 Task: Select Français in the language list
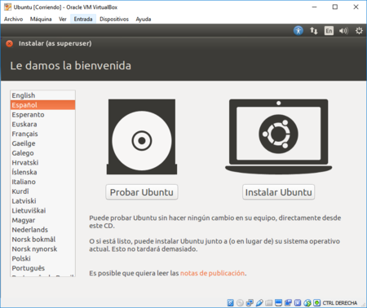click(x=42, y=134)
